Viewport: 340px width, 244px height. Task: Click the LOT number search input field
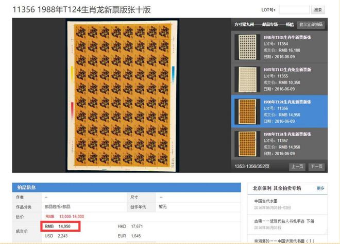click(294, 10)
